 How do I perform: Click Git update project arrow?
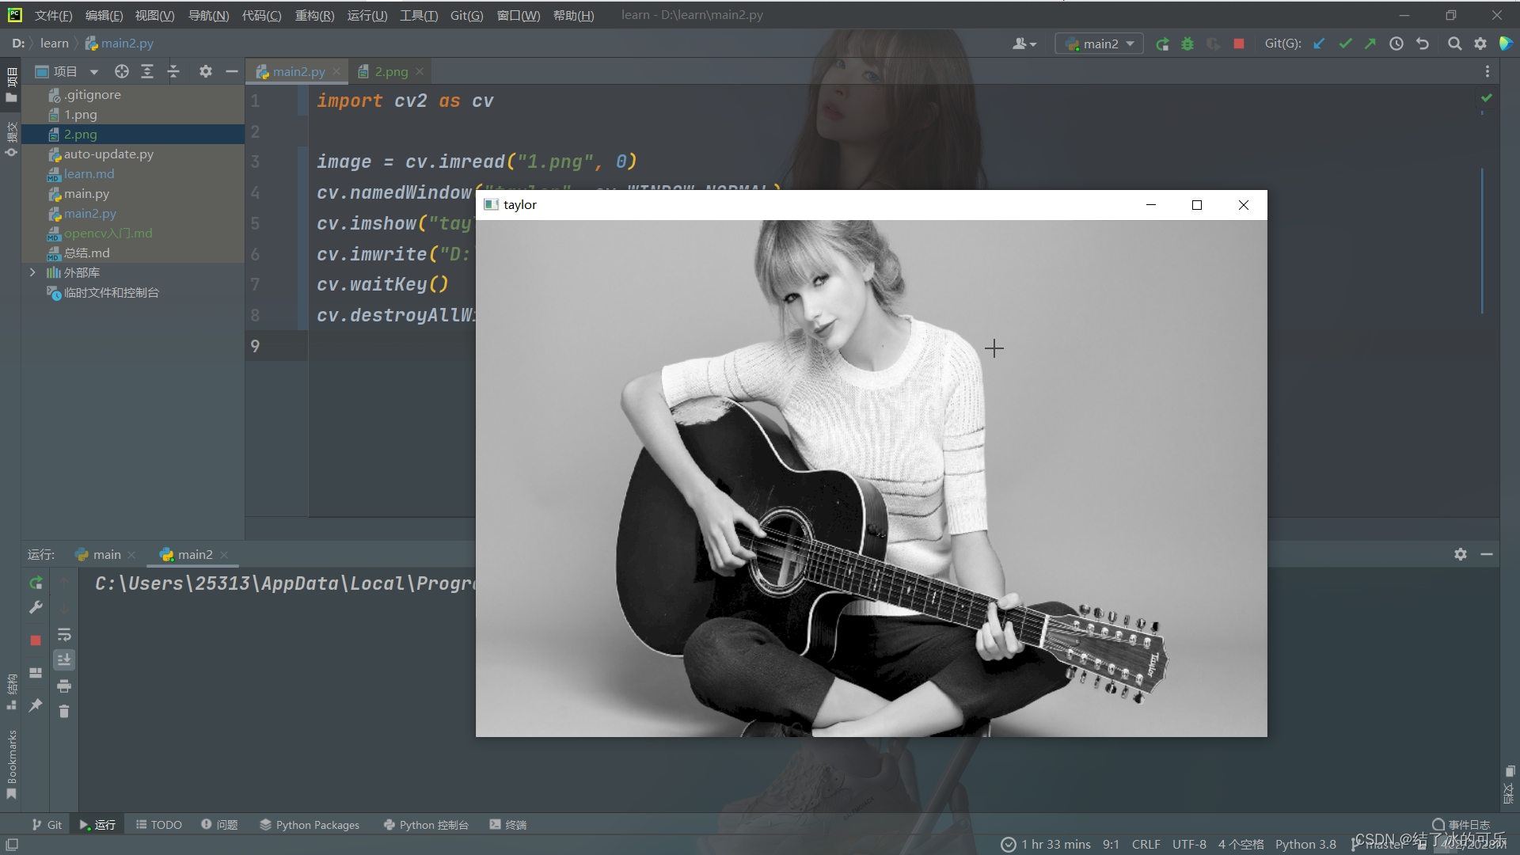[1319, 44]
